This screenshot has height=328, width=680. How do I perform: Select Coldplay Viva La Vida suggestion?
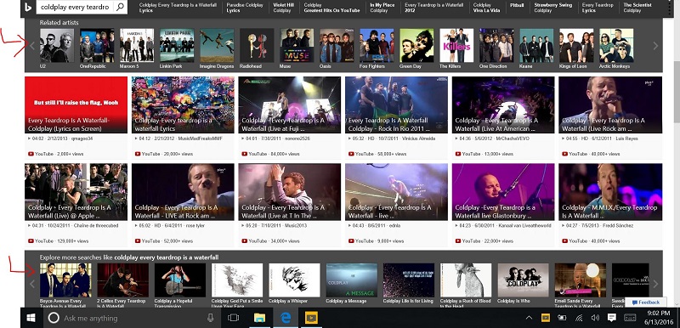pos(486,8)
